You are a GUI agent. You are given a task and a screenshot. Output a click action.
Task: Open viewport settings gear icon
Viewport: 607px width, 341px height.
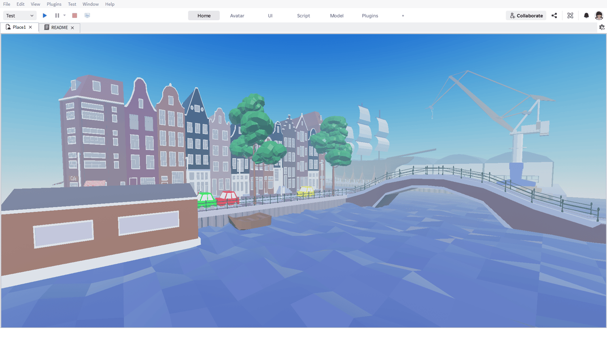point(602,27)
